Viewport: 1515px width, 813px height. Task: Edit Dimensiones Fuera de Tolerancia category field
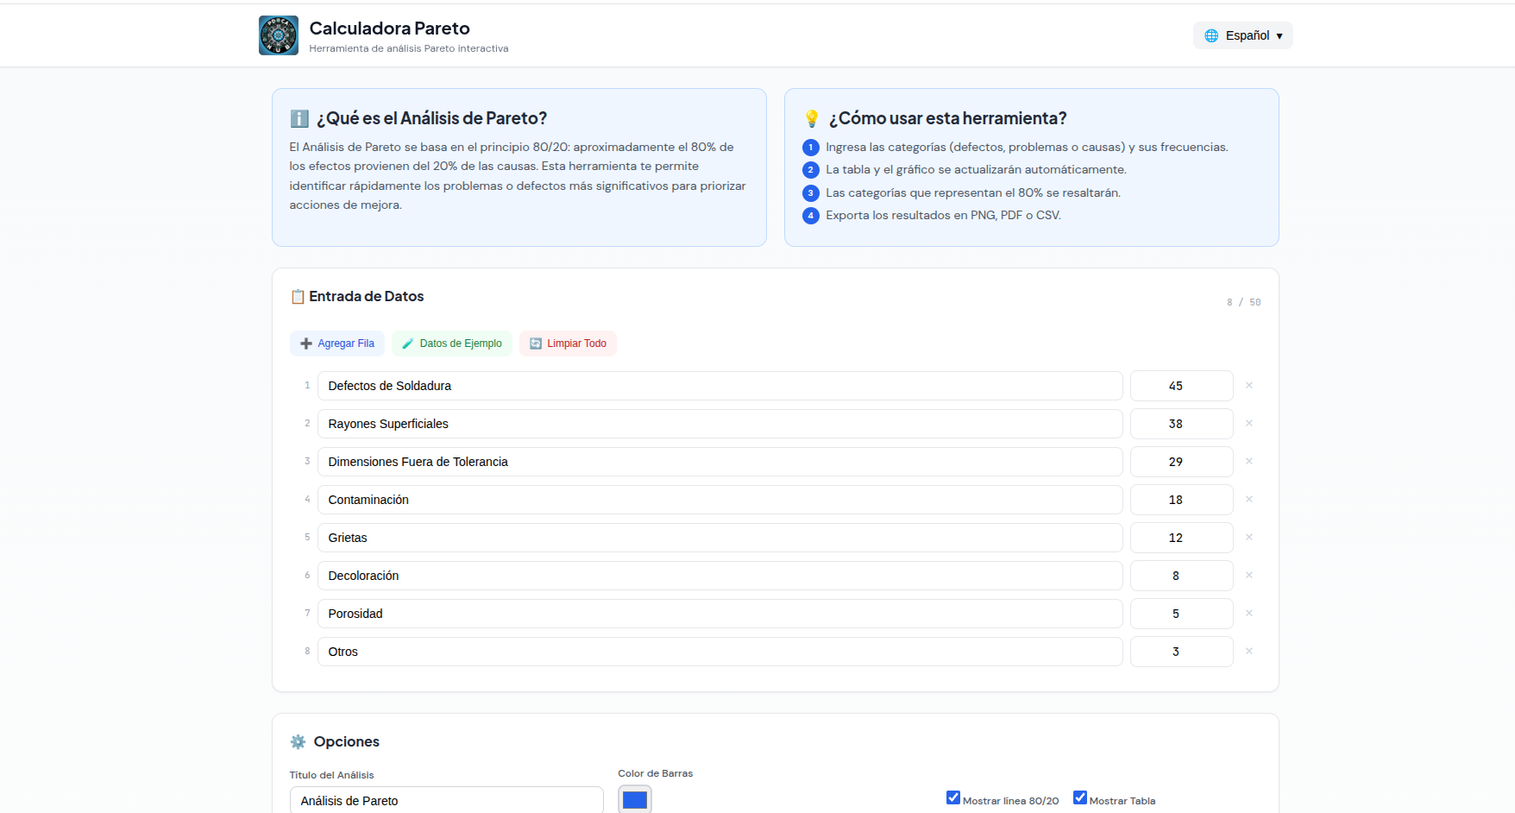[720, 462]
